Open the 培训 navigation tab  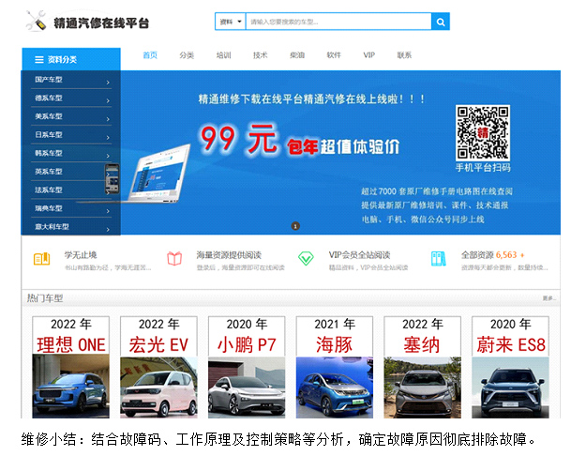(x=223, y=55)
